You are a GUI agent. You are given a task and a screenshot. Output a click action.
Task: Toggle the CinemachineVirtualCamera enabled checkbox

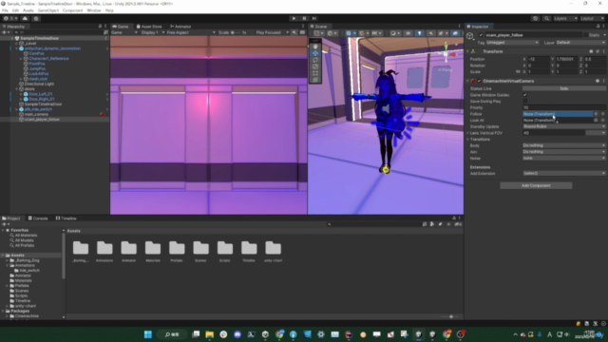pyautogui.click(x=479, y=81)
